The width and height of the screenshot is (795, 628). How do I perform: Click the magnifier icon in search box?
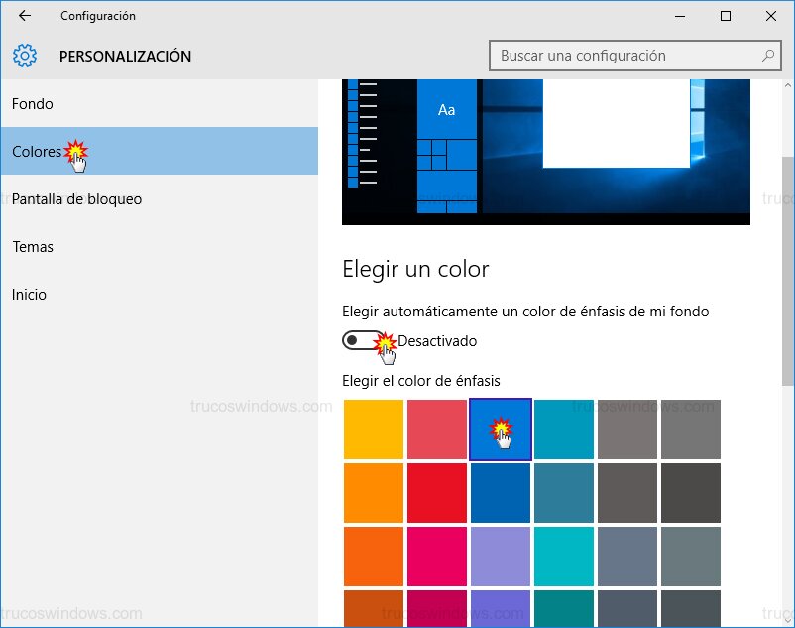[x=768, y=56]
